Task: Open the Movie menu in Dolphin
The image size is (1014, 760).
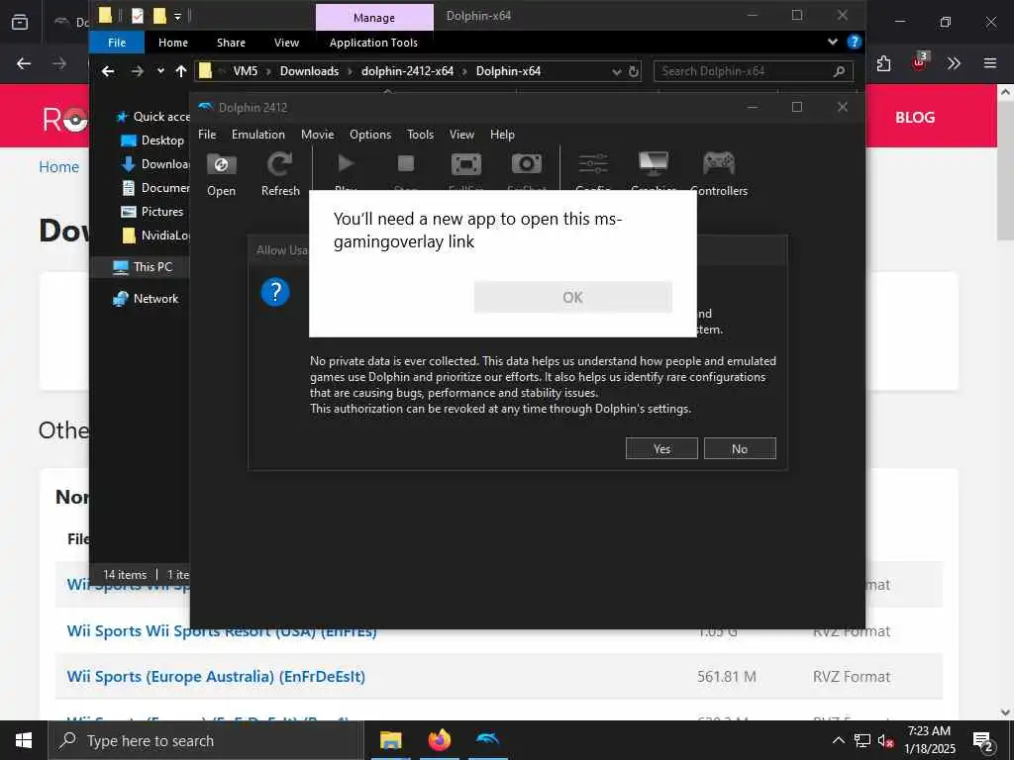Action: click(x=317, y=135)
